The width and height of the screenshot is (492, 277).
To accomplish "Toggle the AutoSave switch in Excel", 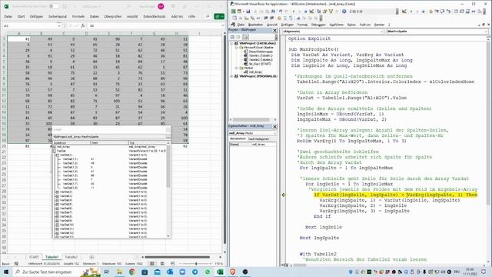I will click(54, 6).
